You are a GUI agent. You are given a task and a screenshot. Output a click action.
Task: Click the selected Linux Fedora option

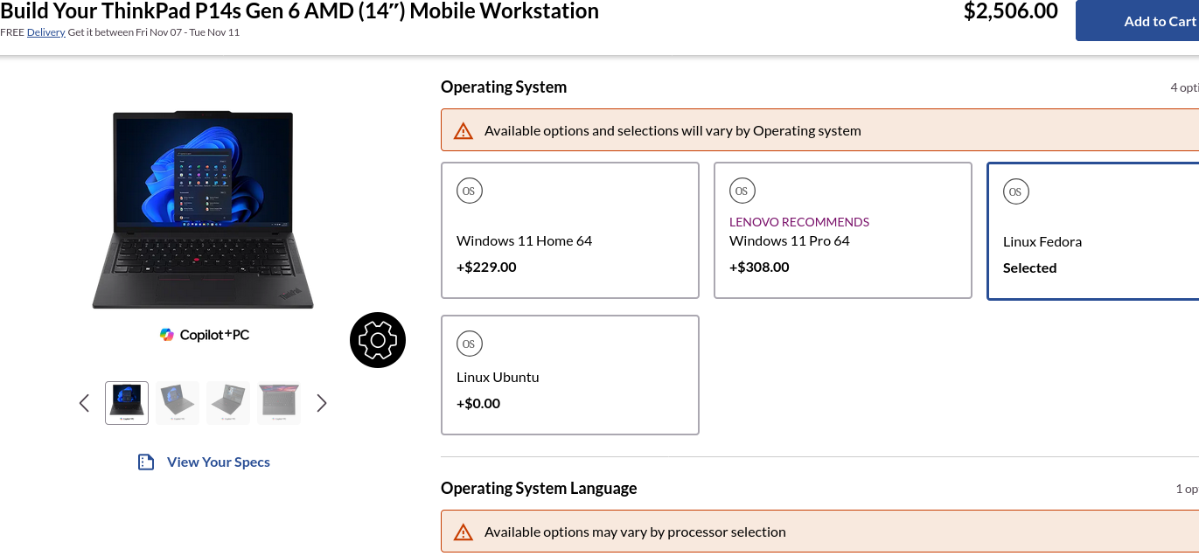click(x=1091, y=232)
